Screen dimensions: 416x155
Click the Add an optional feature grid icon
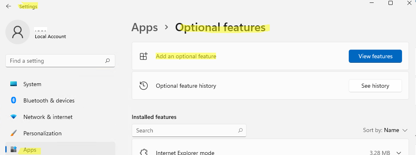(x=144, y=56)
